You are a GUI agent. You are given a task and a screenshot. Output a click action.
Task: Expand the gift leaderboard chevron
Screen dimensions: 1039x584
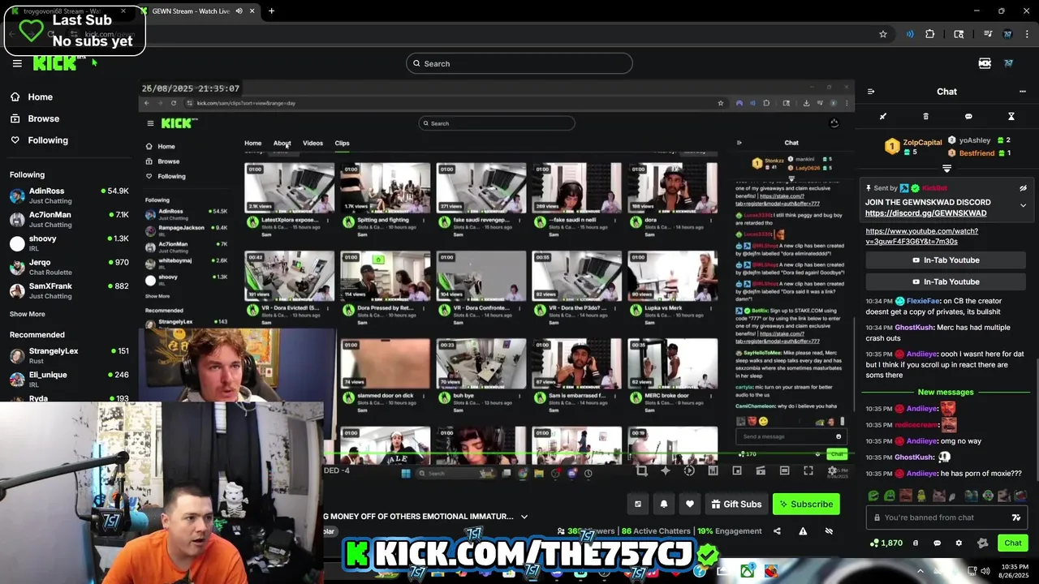(946, 169)
